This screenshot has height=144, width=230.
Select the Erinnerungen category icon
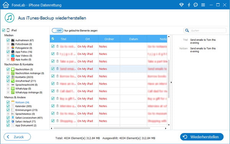(x=13, y=110)
